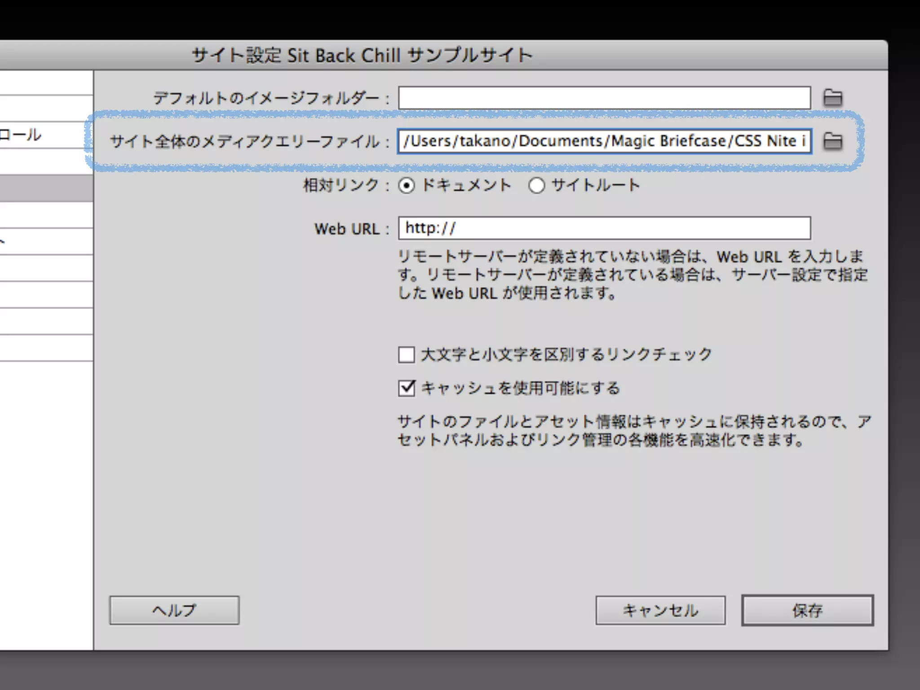Click the キャッシュを使用可能にする label text
This screenshot has width=920, height=690.
tap(520, 388)
